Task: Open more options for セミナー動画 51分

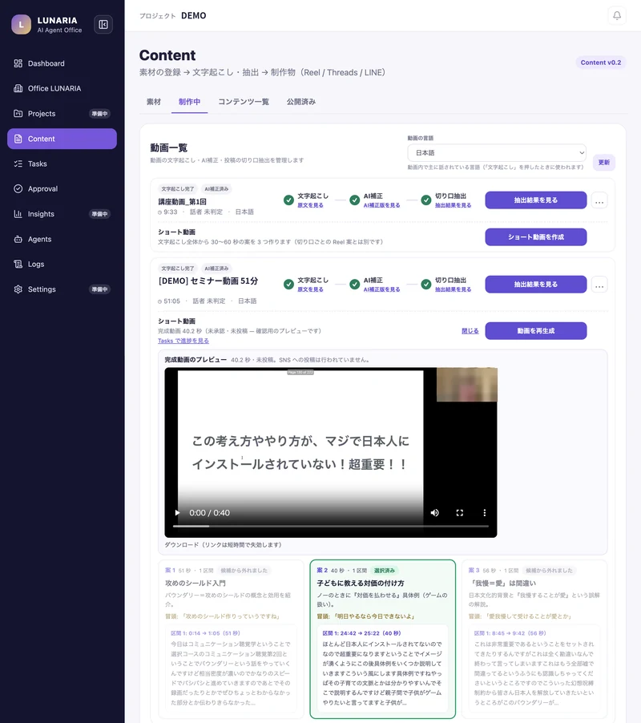Action: click(599, 285)
